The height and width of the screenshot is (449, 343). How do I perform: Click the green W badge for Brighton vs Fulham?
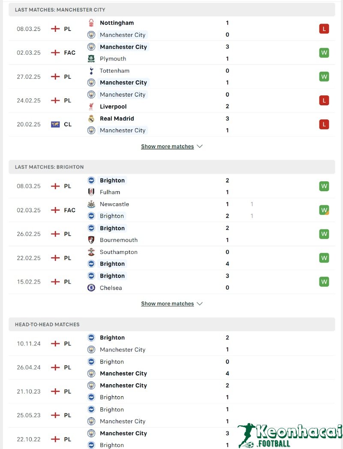(x=324, y=186)
